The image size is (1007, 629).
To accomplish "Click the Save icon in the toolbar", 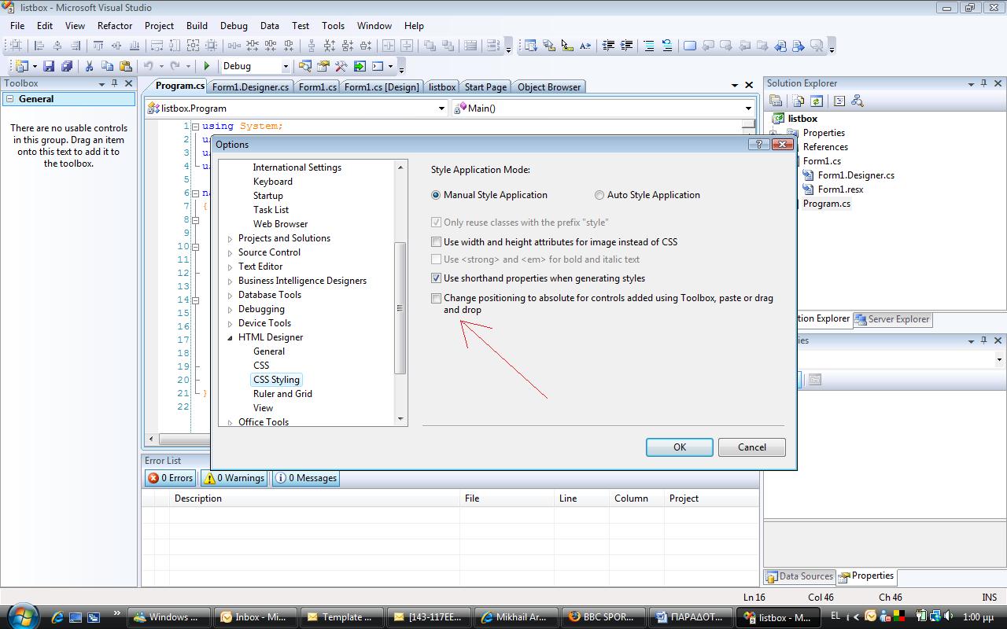I will (49, 67).
